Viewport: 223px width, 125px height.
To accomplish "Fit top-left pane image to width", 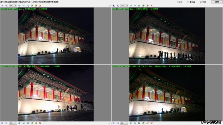I will point(20,6).
